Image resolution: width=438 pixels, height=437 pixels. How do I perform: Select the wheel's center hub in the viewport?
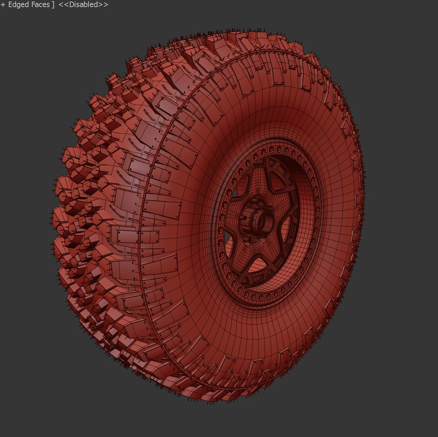pos(257,220)
